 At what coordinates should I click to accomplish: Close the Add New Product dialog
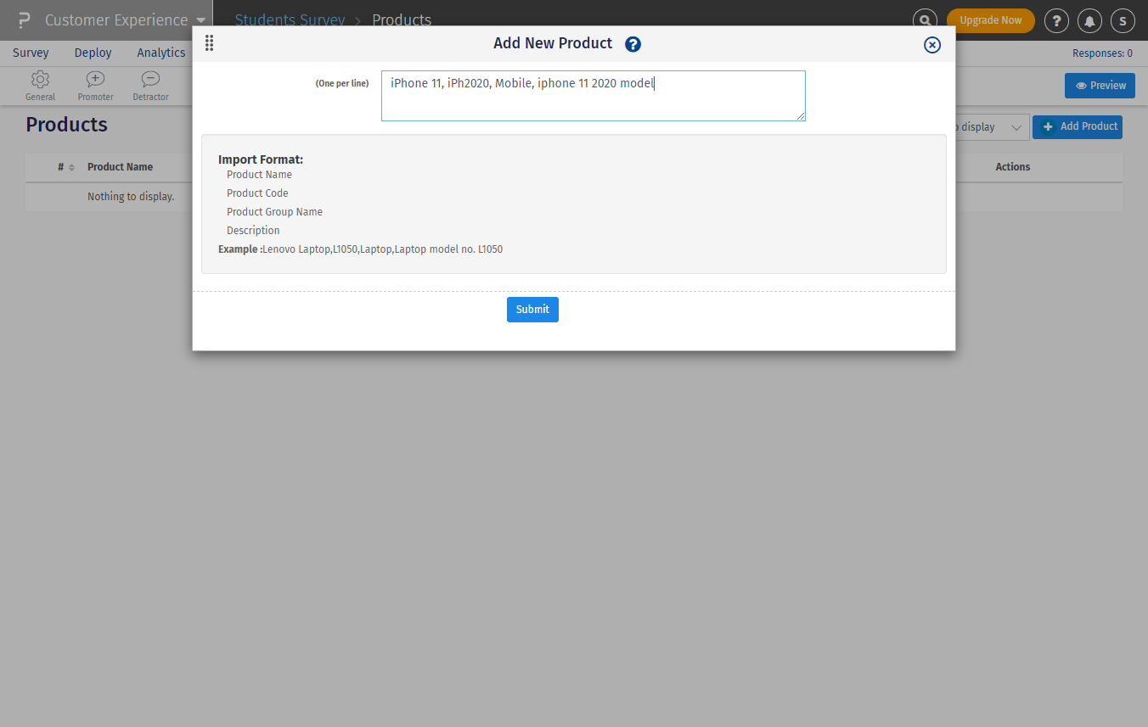931,45
